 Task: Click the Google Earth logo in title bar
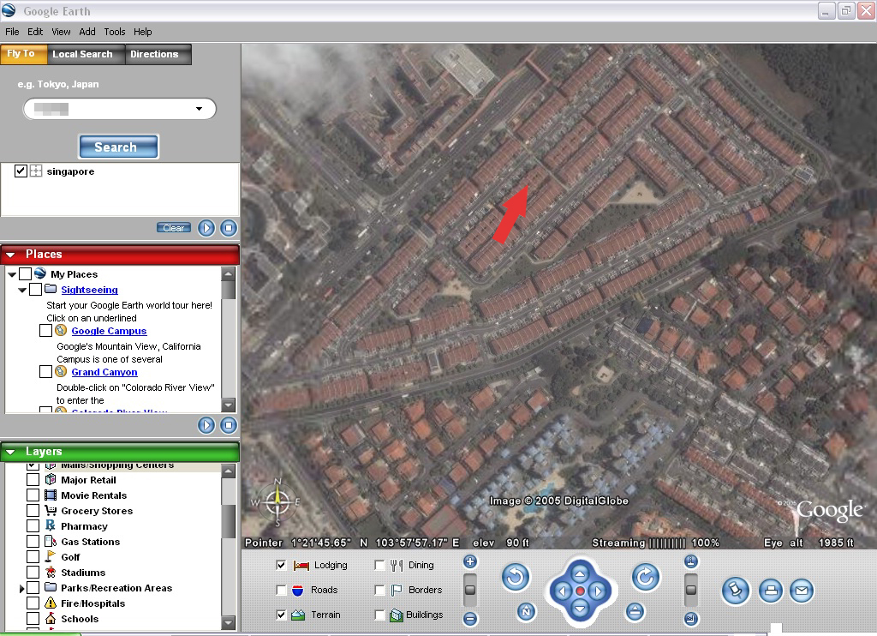tap(9, 10)
